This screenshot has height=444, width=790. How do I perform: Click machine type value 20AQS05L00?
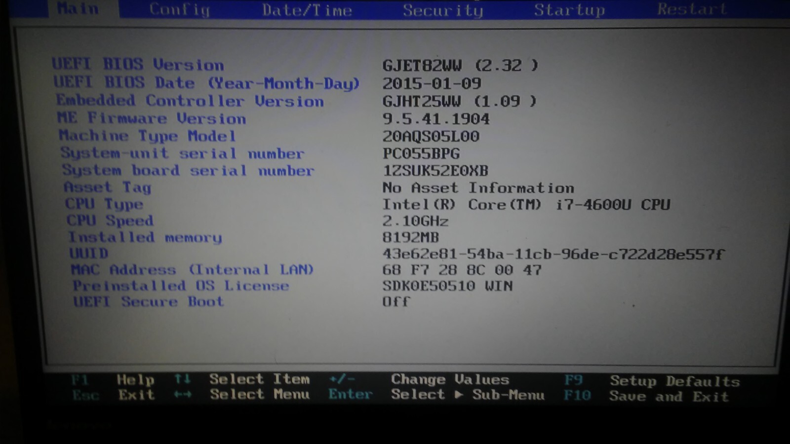click(x=431, y=136)
